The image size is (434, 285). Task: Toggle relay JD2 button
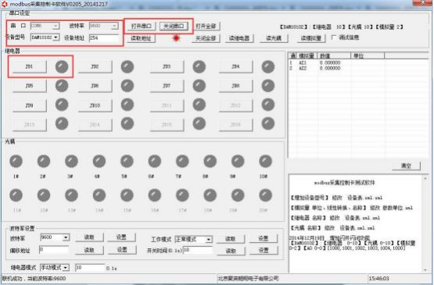pyautogui.click(x=95, y=66)
